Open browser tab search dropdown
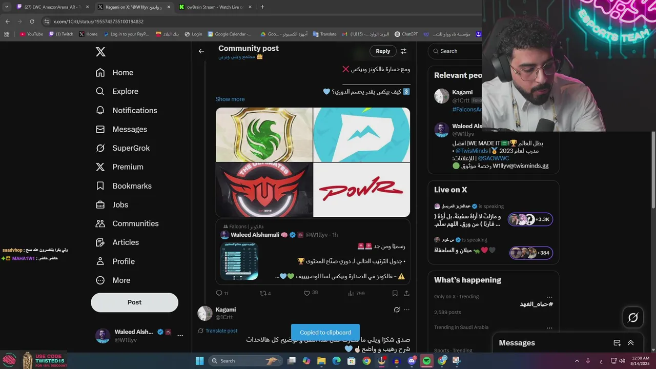Image resolution: width=656 pixels, height=369 pixels. (x=6, y=7)
